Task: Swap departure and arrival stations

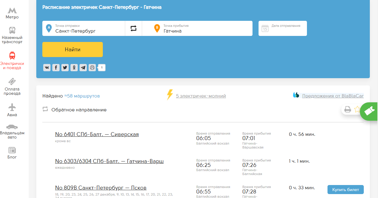Action: 133,28
